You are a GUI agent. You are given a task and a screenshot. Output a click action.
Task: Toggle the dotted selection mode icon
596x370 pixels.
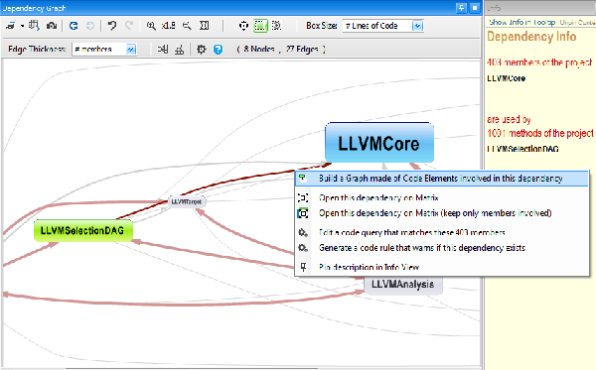(x=277, y=26)
